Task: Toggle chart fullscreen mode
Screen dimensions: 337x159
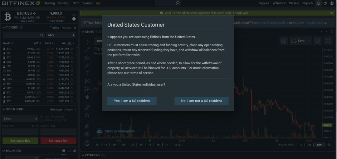Action: [x=328, y=41]
